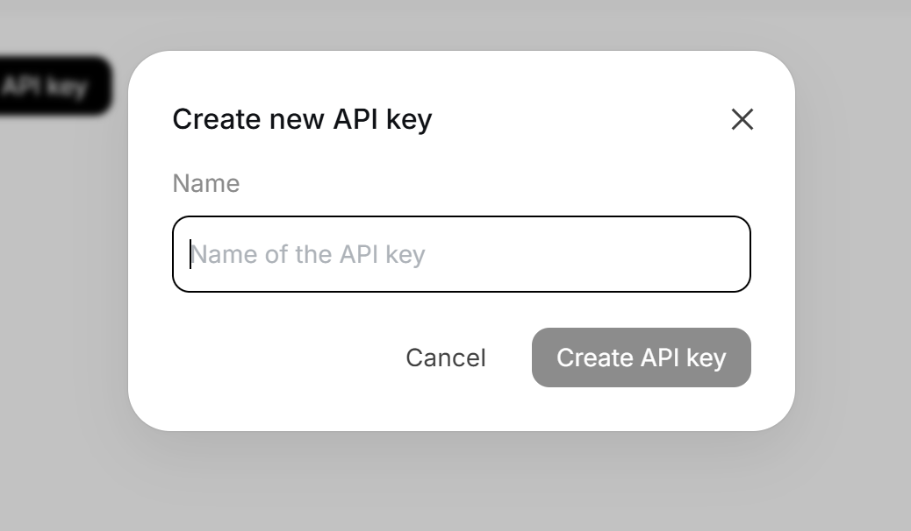
Task: Place the cursor in the Name text field
Action: pos(462,254)
